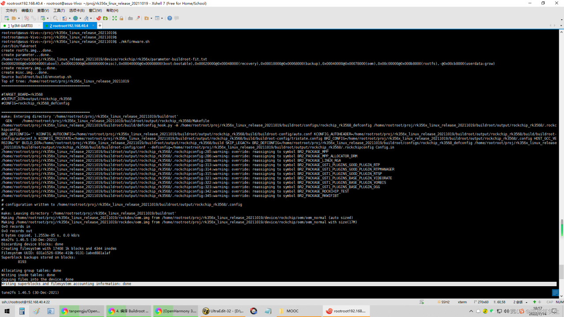
Task: Open the tab list dropdown arrow
Action: (x=561, y=26)
